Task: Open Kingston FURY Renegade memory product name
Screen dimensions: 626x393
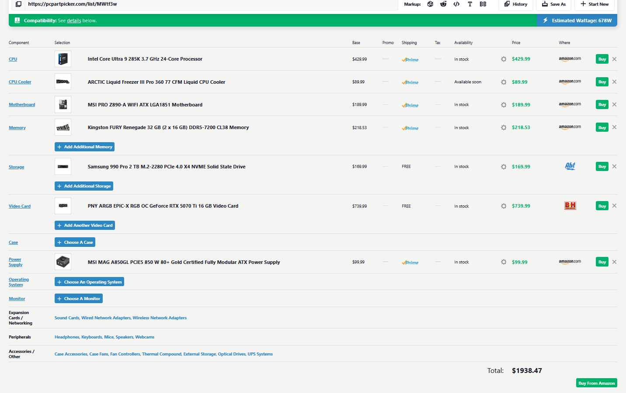Action: [168, 127]
